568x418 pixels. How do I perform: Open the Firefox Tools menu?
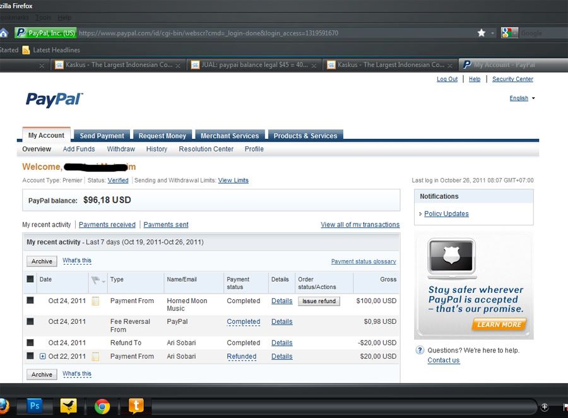(43, 18)
